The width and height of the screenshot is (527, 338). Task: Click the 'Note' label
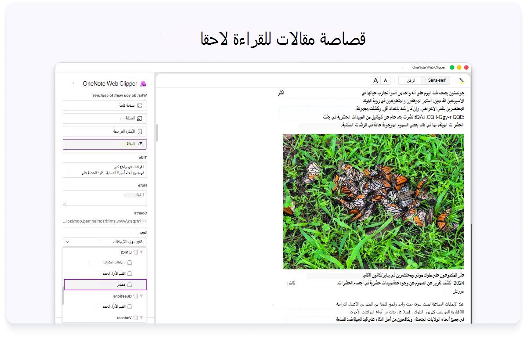pos(143,185)
